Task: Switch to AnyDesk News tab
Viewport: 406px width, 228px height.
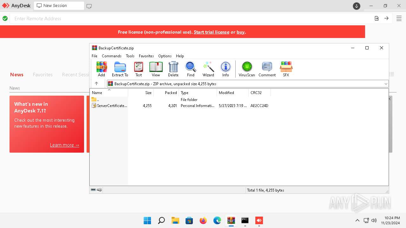Action: 17,75
